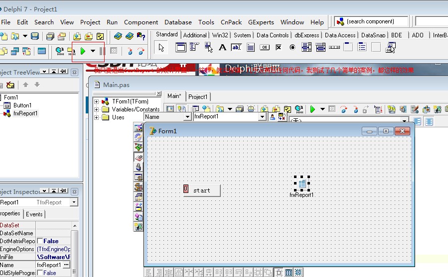Image resolution: width=448 pixels, height=277 pixels.
Task: Open the Help Contents book icon
Action: 118,36
